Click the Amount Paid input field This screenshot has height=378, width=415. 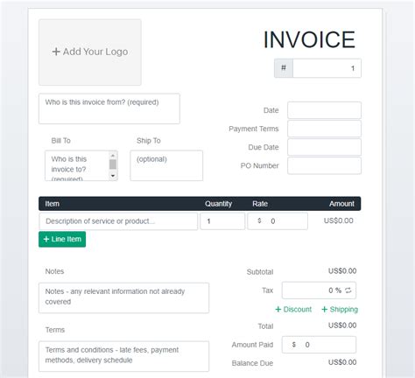pos(319,345)
